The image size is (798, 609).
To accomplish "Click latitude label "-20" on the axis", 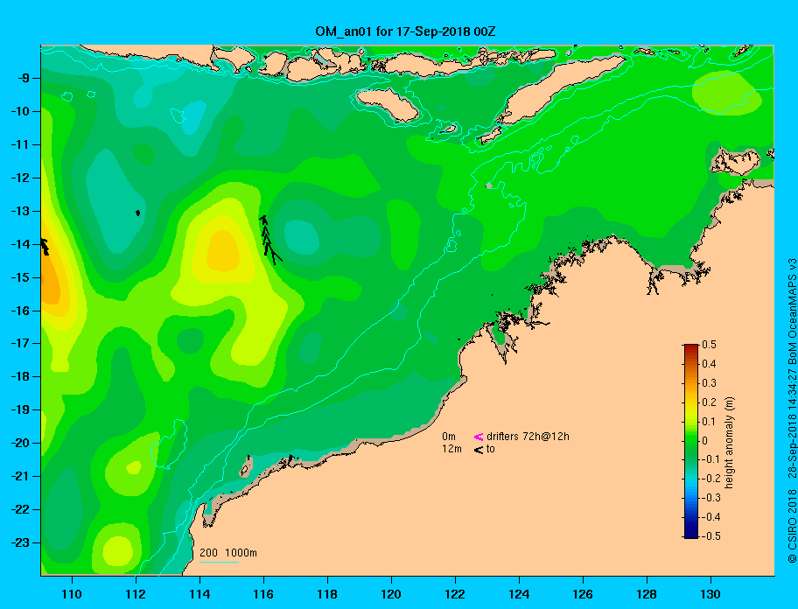I will tap(21, 443).
